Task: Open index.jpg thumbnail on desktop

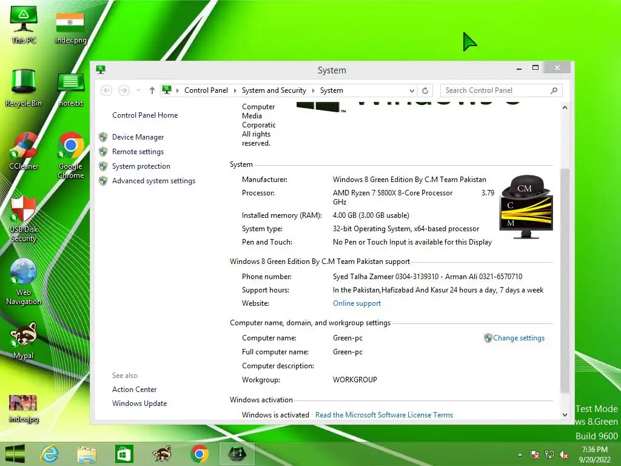Action: click(24, 408)
